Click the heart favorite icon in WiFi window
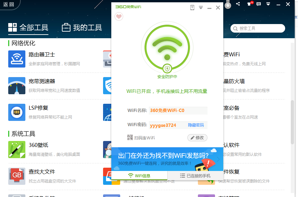Viewport: 298px width, 197px height. pyautogui.click(x=119, y=16)
